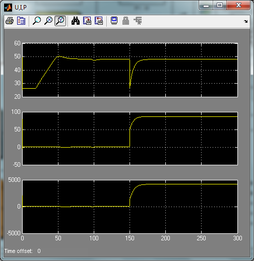Toggle the lock axes selection icon
Image resolution: width=254 pixels, height=261 pixels.
[x=126, y=21]
